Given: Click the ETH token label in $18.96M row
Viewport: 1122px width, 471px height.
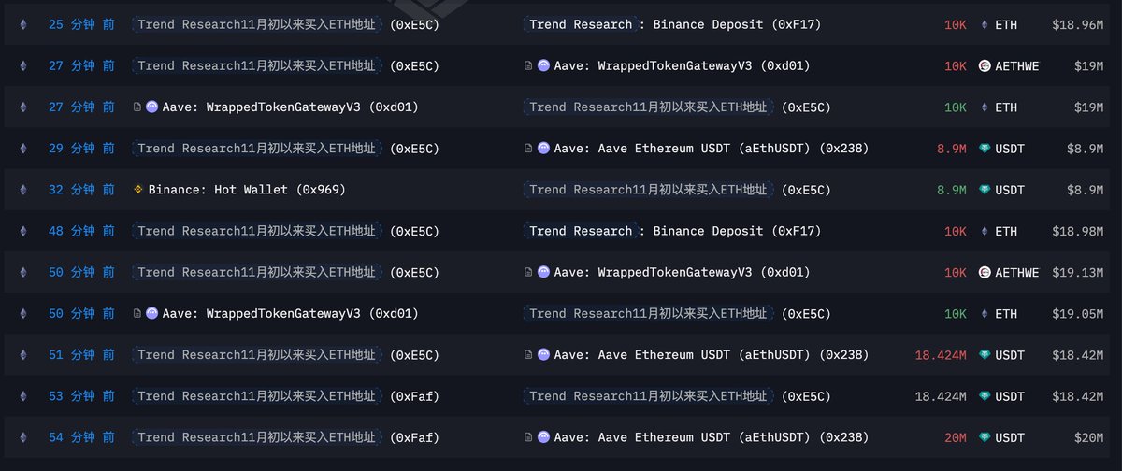Looking at the screenshot, I should click(1006, 25).
